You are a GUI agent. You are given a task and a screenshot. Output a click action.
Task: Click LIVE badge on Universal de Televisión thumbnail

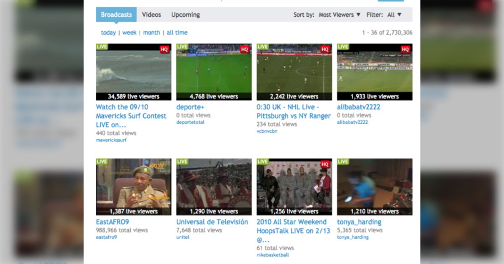(182, 162)
